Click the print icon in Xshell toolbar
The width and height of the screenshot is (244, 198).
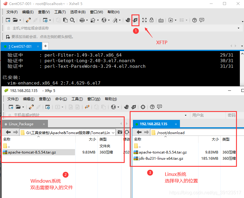82,20
